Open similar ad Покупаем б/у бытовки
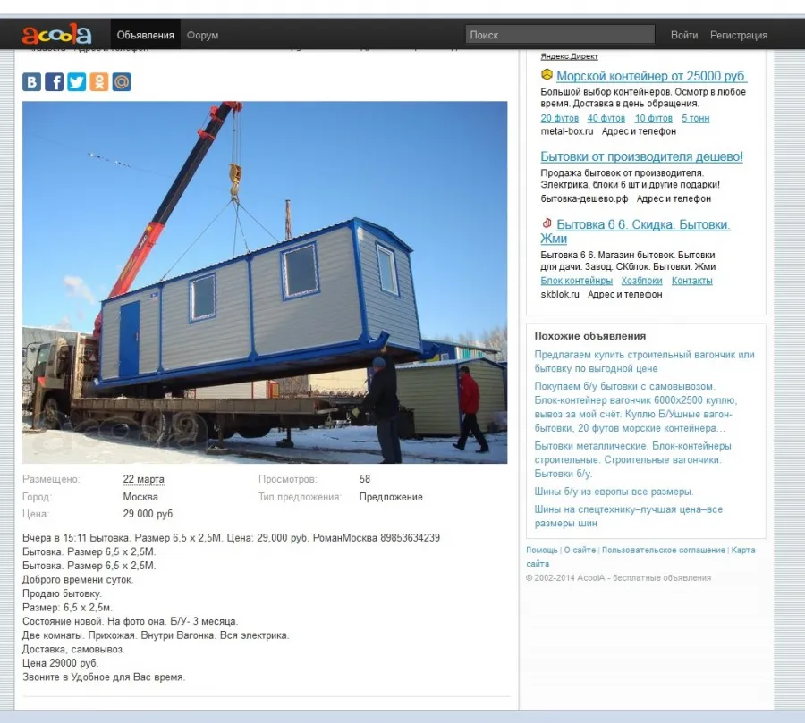The image size is (805, 723). tap(636, 407)
